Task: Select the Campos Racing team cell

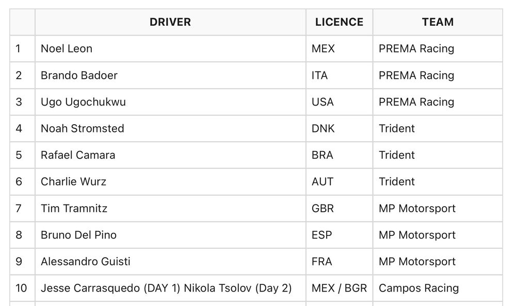Action: pos(418,288)
